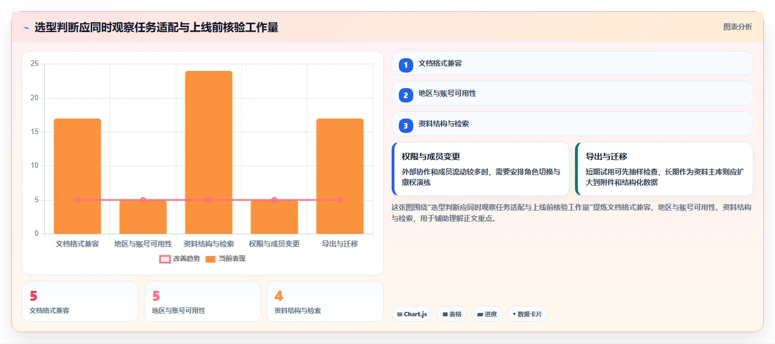
Task: Open the 导出与迁移 card
Action: (x=664, y=169)
